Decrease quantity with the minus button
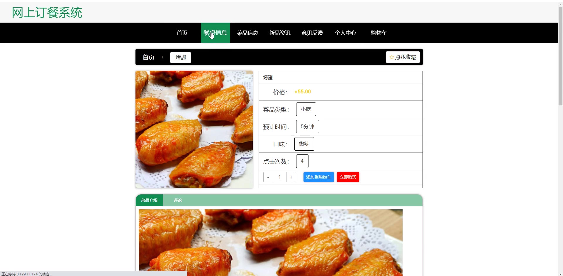The width and height of the screenshot is (563, 276). coord(268,177)
